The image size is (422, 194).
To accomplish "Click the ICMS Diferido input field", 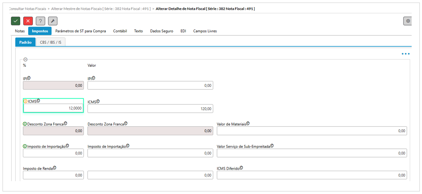I will [x=312, y=175].
